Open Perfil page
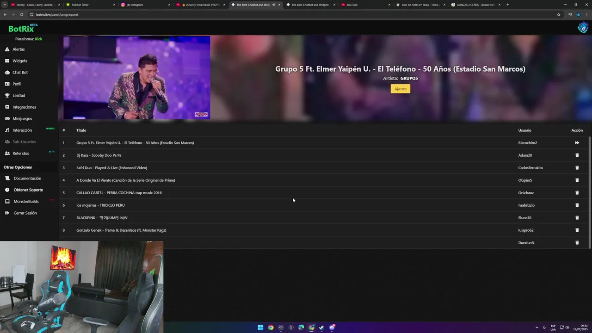 tap(17, 84)
